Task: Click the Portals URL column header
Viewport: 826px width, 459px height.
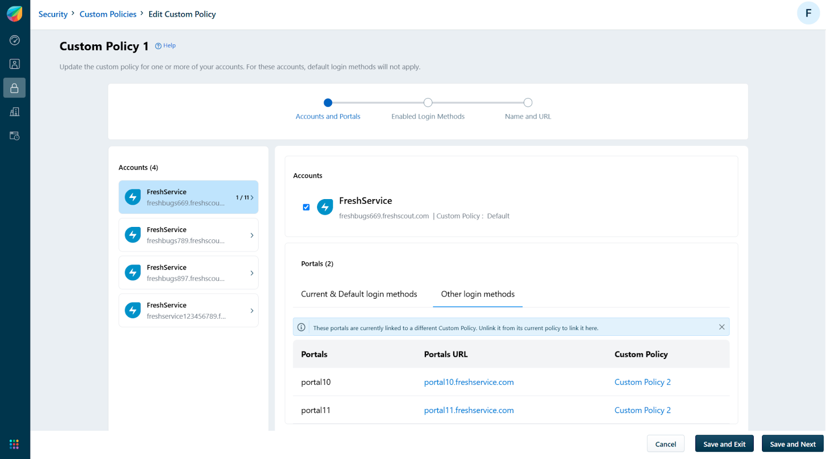Action: [446, 354]
